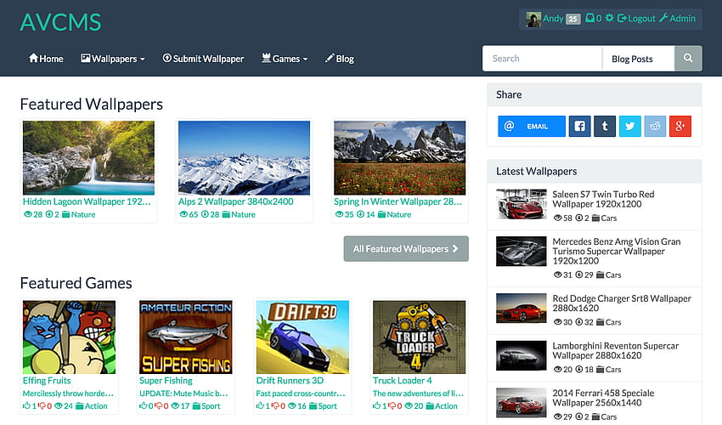Share via Email button
This screenshot has width=722, height=425.
click(532, 127)
